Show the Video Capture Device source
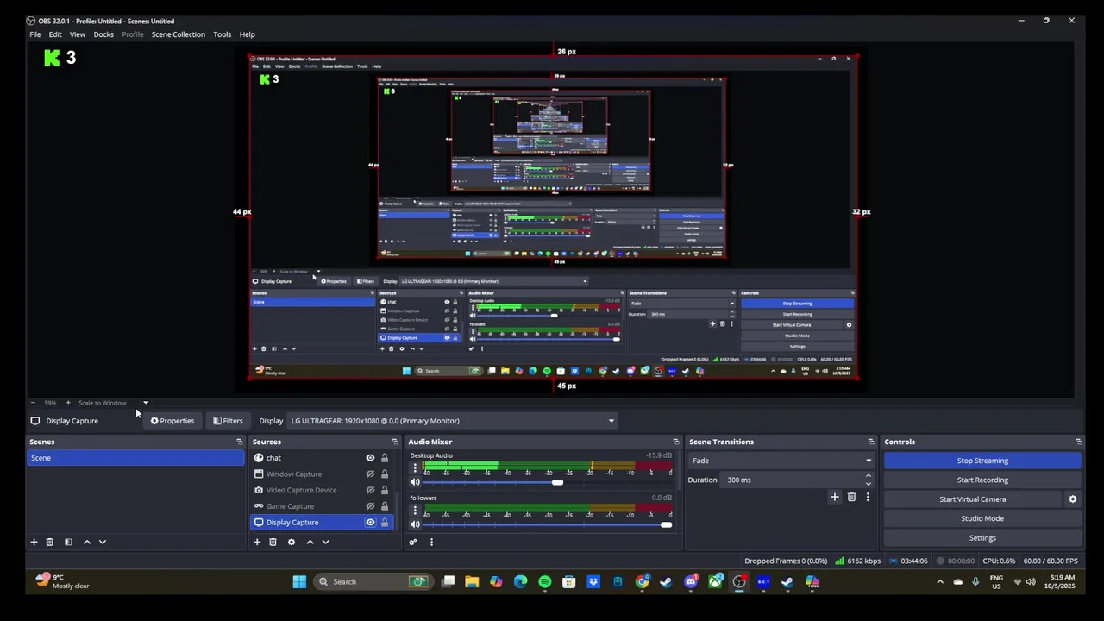1104x621 pixels. point(370,490)
